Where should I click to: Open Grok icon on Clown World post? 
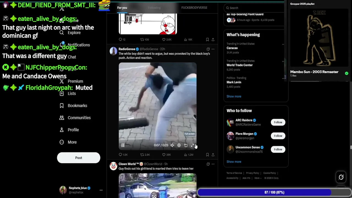pos(208,164)
